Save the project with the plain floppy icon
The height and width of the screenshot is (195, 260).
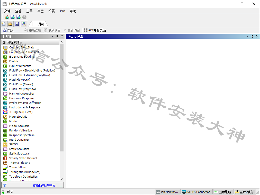(x=17, y=24)
